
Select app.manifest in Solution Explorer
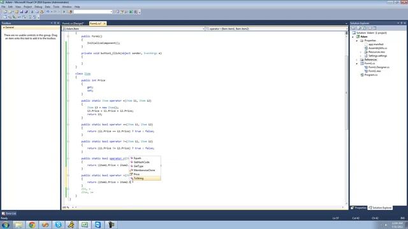point(375,45)
